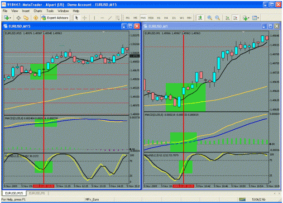Switch to MN timeframe
This screenshot has height=203, width=283.
[x=189, y=18]
